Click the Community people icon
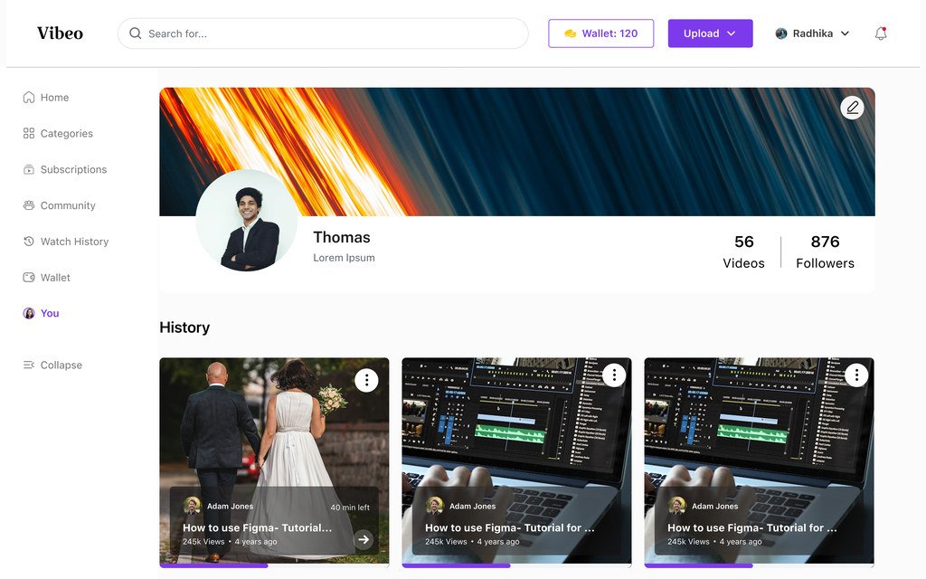 [28, 205]
